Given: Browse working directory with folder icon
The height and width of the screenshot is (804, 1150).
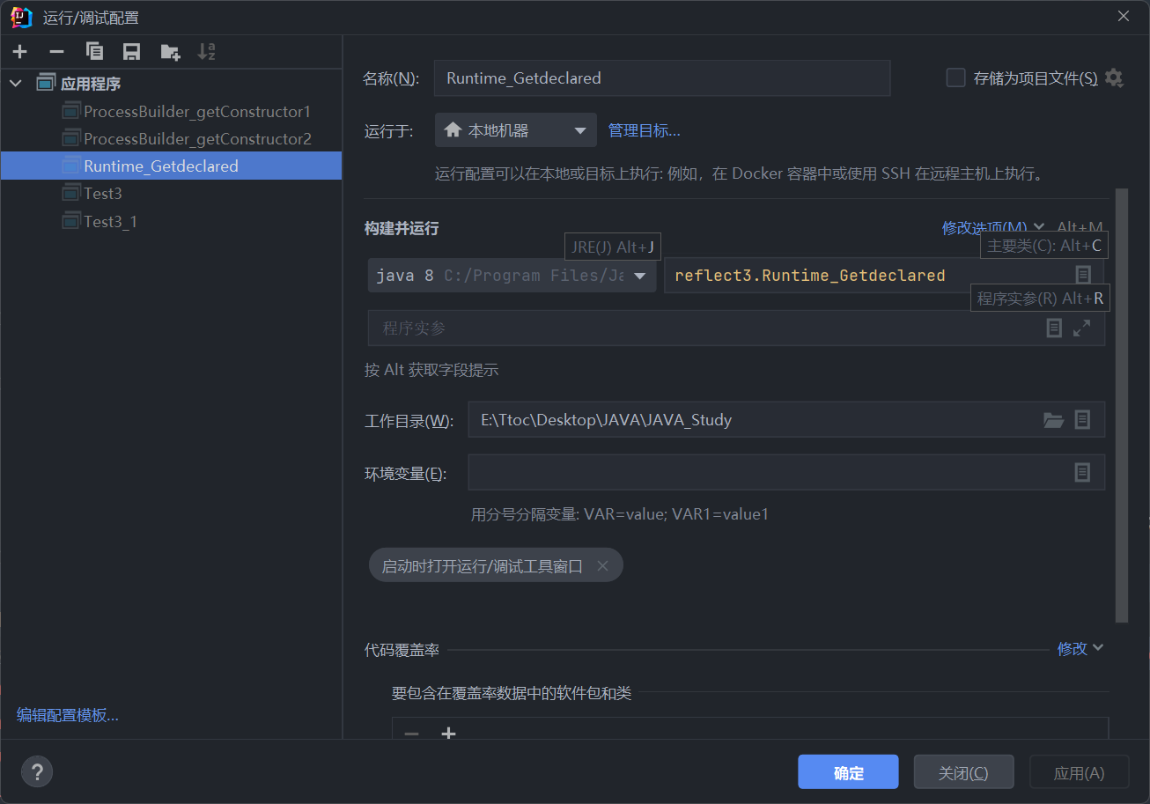Looking at the screenshot, I should [x=1053, y=420].
